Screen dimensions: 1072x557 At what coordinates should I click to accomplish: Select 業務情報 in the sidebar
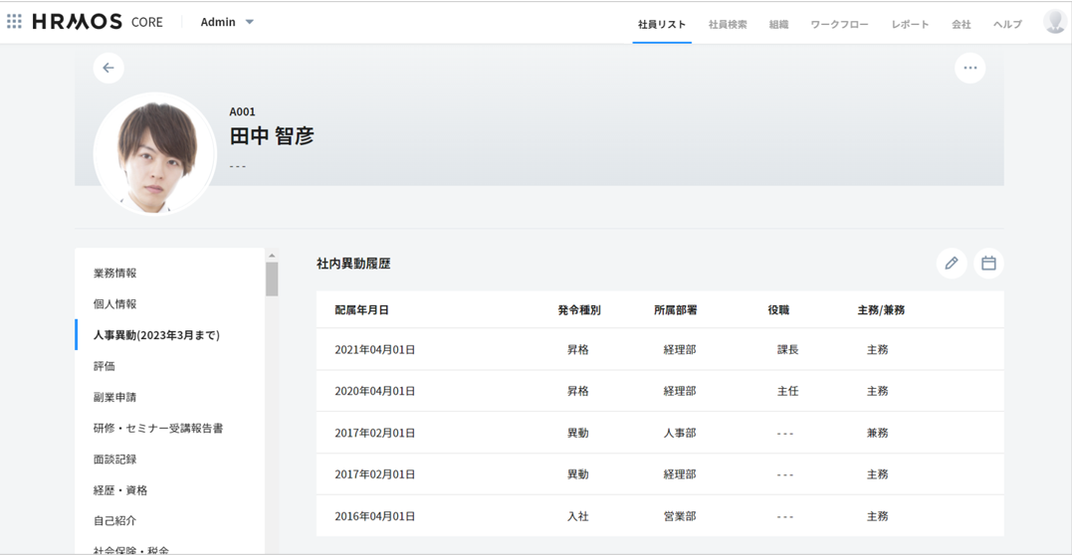tap(115, 273)
